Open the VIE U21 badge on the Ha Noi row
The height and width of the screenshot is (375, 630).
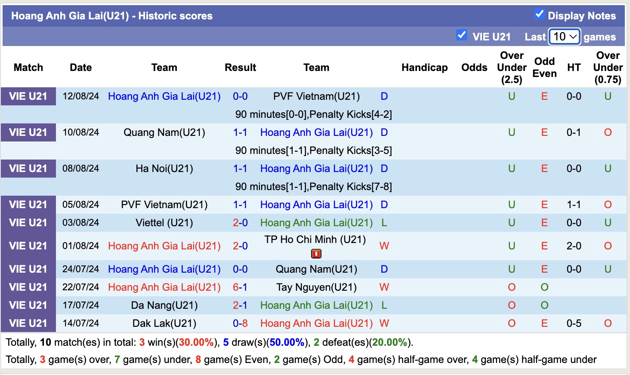click(x=28, y=169)
